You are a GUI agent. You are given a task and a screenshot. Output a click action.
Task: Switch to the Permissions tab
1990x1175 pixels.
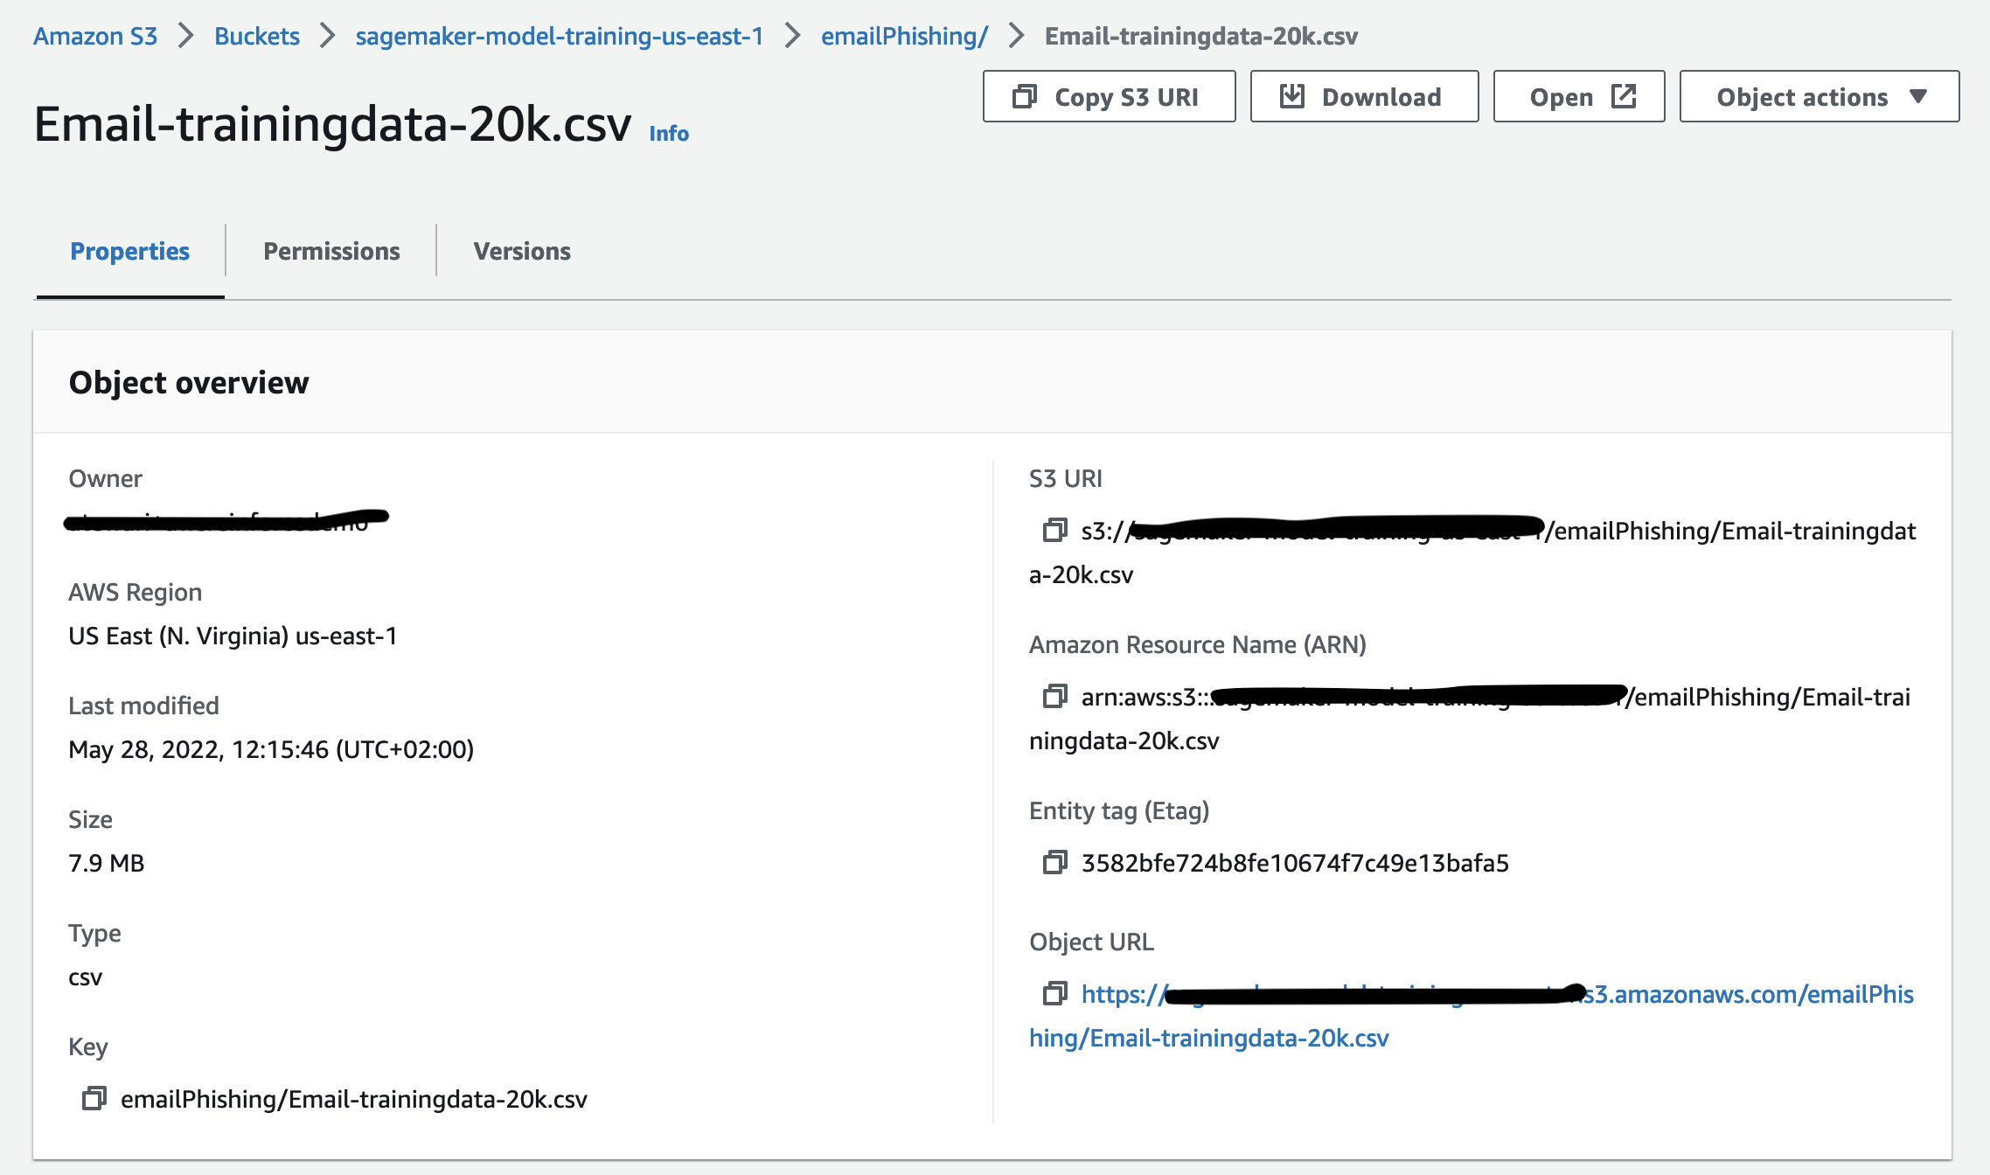[331, 251]
